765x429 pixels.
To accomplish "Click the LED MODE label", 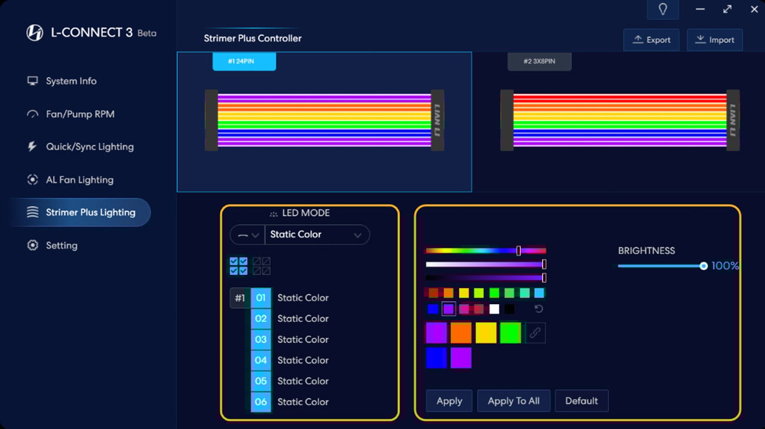I will coord(306,213).
